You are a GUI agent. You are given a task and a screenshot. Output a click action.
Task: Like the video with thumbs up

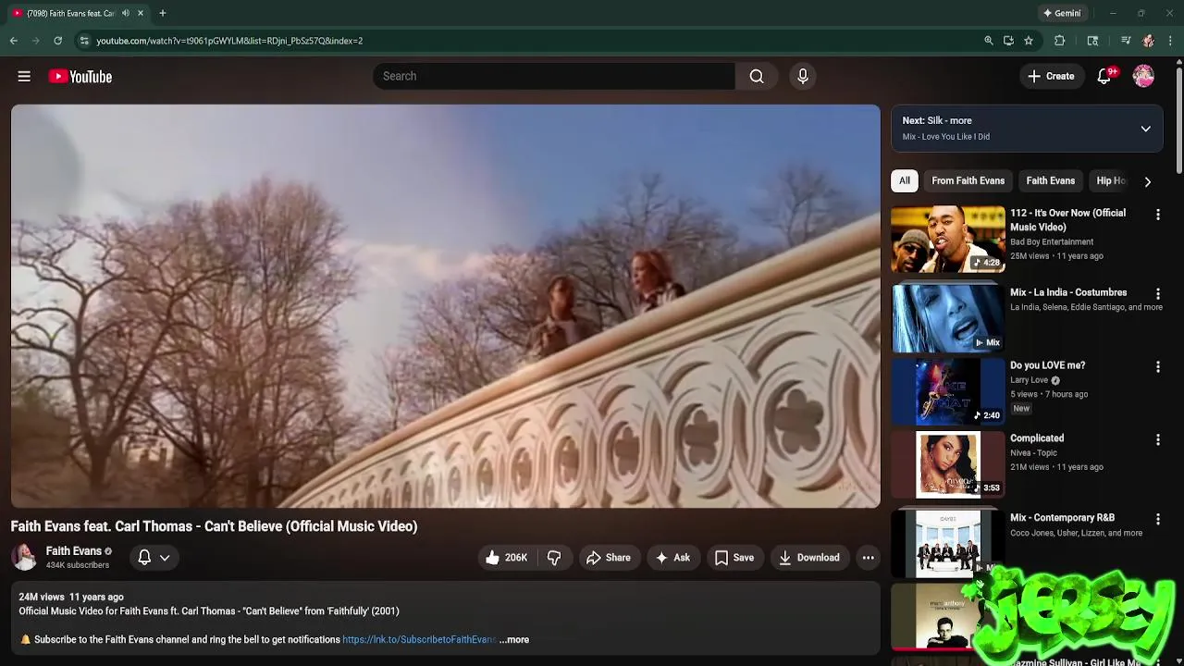(506, 558)
